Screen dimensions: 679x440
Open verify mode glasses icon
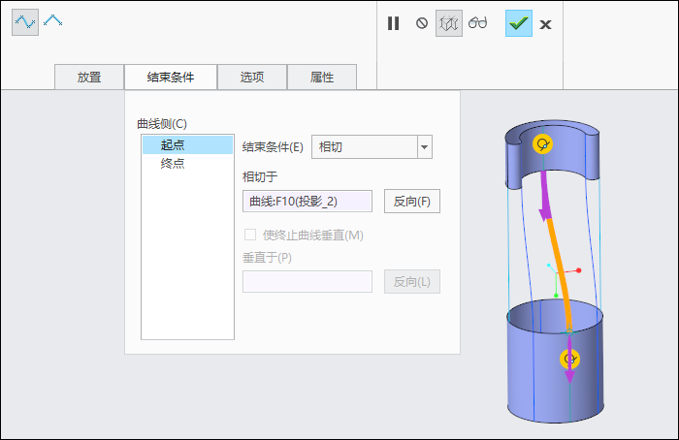click(477, 22)
